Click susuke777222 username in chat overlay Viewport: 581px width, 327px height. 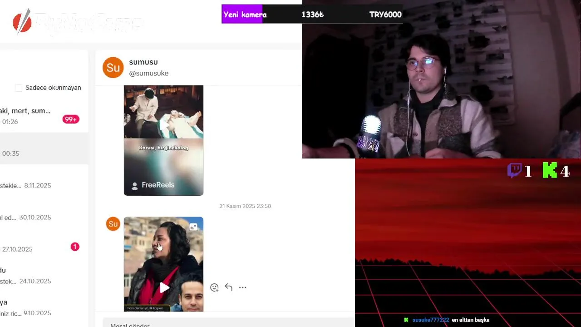click(431, 320)
